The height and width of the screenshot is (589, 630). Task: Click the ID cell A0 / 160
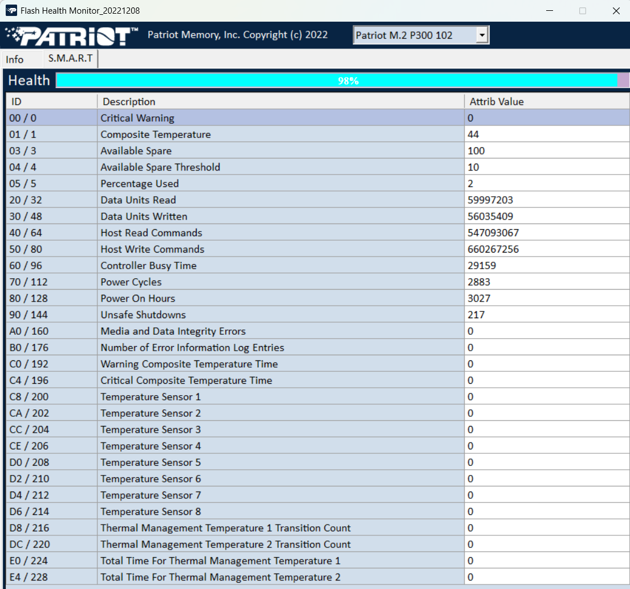tap(51, 331)
